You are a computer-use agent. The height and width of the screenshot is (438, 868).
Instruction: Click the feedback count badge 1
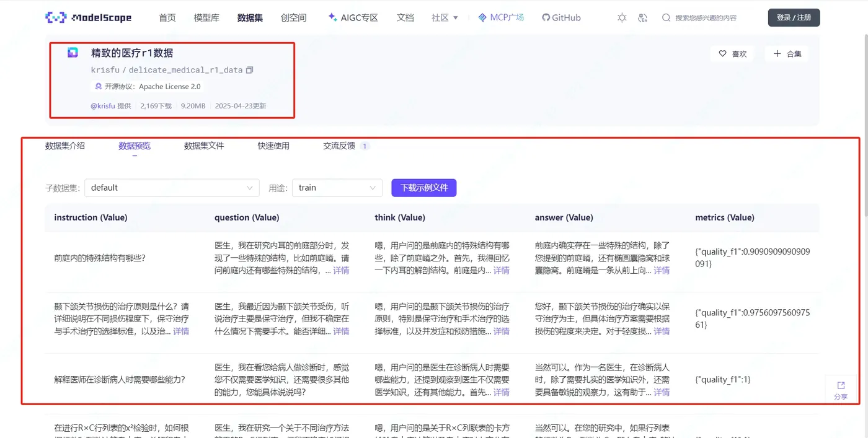[365, 146]
